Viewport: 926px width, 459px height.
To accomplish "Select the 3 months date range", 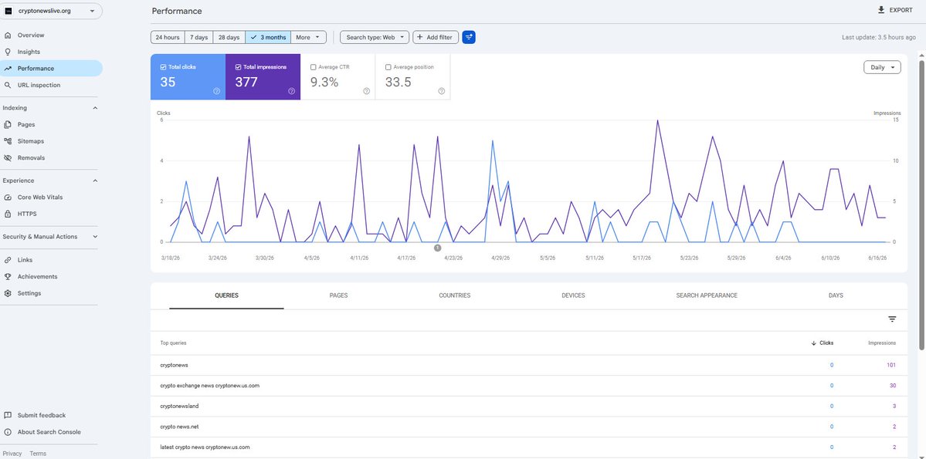I will click(268, 37).
